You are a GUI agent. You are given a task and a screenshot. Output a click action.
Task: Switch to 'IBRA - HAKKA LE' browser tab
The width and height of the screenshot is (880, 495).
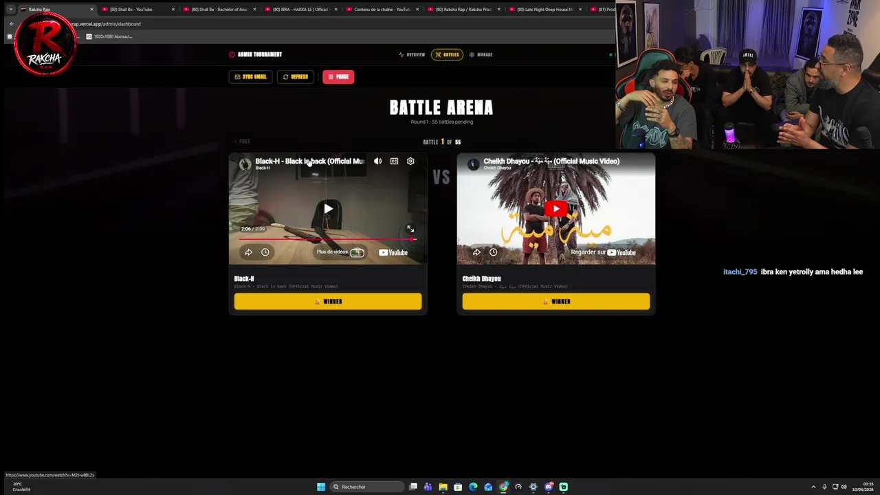point(300,10)
